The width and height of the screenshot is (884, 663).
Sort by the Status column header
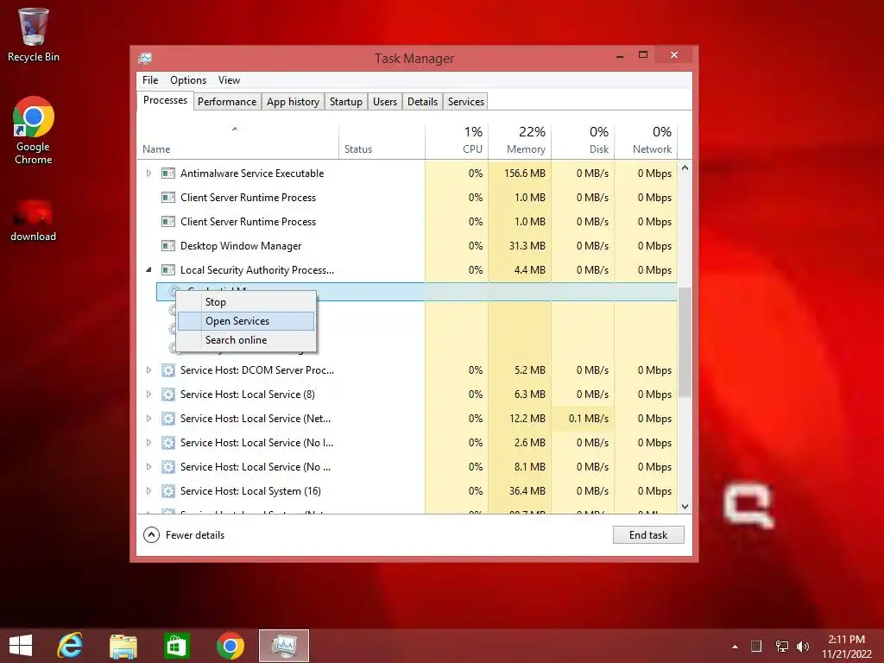[382, 141]
